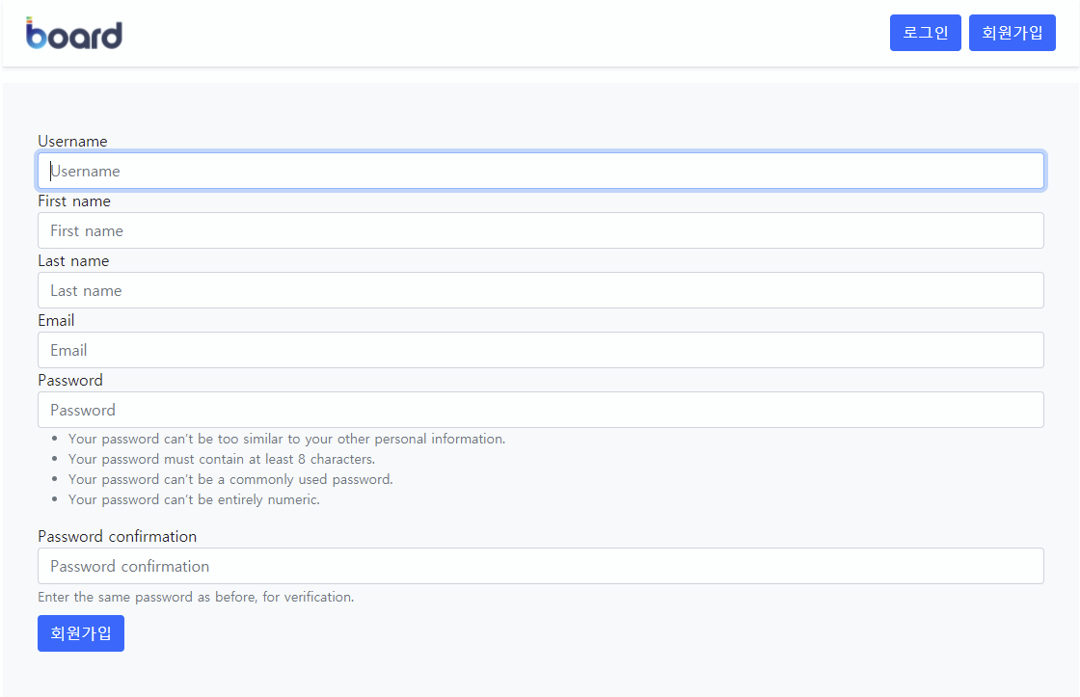Focus the Password input field

point(541,410)
